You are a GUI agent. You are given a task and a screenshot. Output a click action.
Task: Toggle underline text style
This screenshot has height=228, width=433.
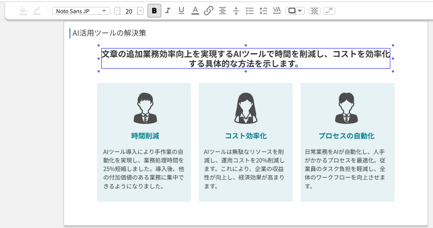pyautogui.click(x=181, y=11)
